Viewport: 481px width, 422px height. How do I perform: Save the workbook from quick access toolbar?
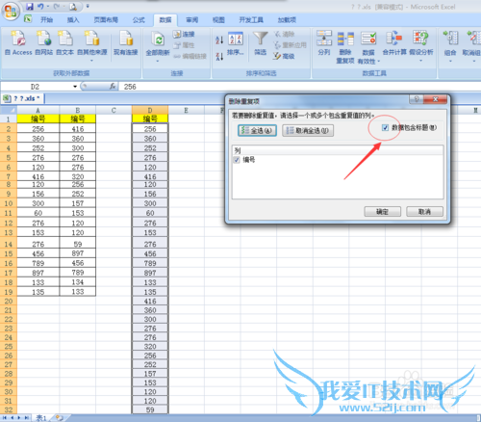[x=30, y=7]
